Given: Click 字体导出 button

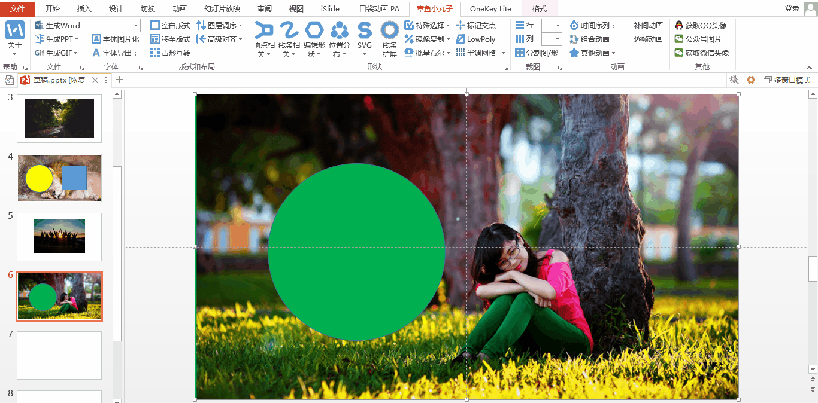Looking at the screenshot, I should tap(116, 53).
